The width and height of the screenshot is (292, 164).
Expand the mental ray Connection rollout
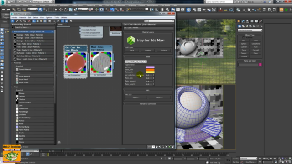[x=148, y=104]
